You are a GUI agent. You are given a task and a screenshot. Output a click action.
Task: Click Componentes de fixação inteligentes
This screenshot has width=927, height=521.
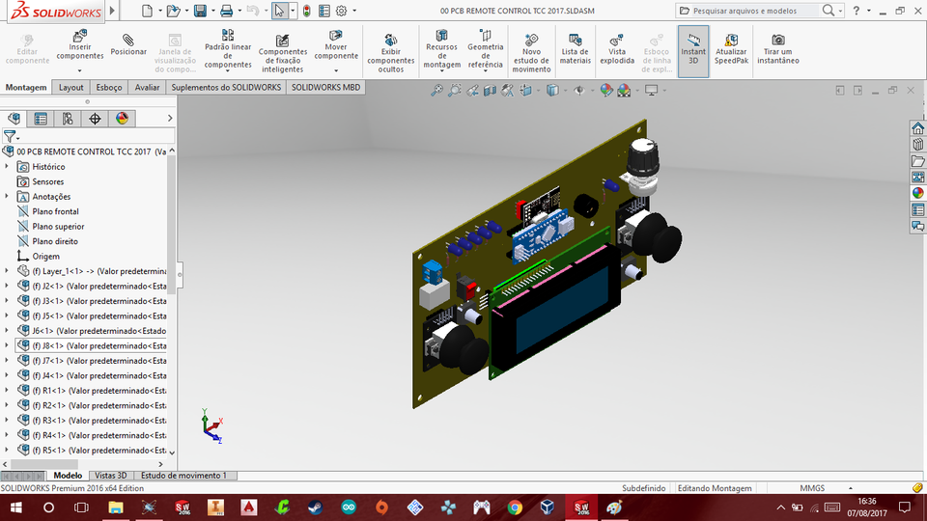point(283,52)
